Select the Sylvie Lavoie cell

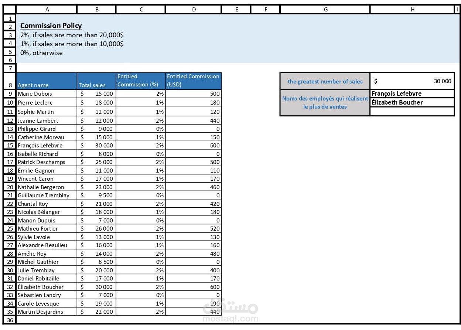pyautogui.click(x=47, y=237)
